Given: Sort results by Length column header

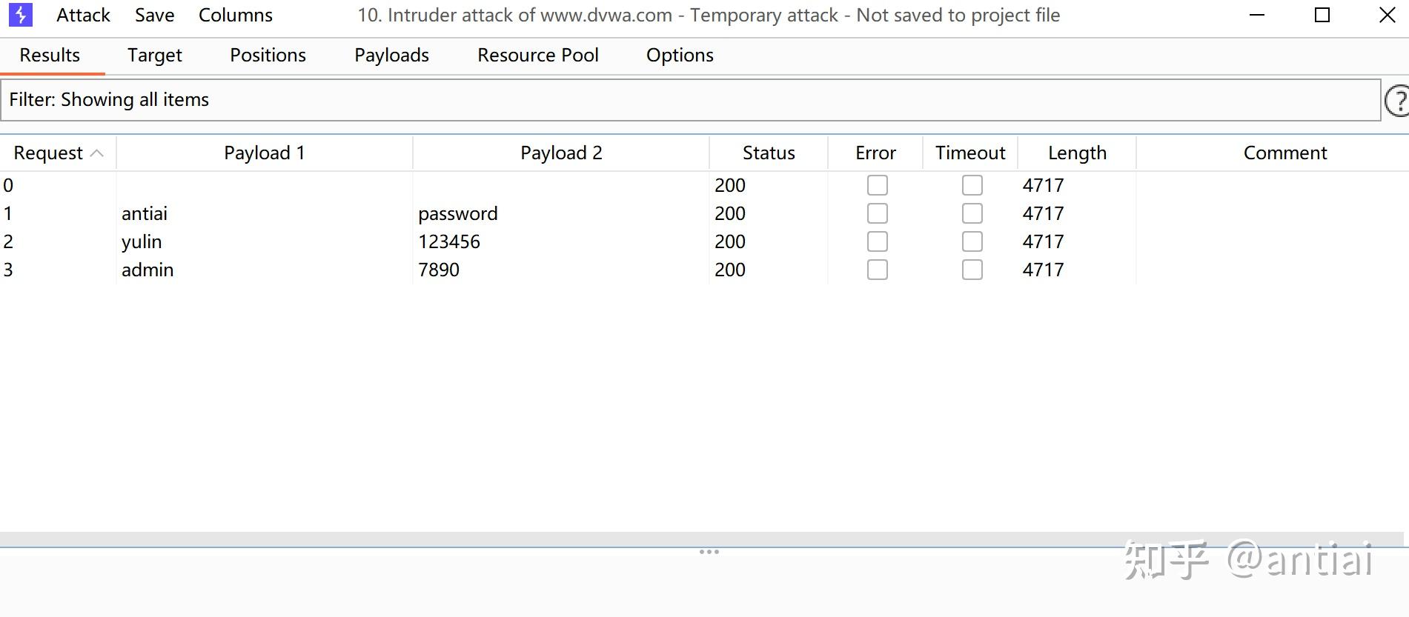Looking at the screenshot, I should 1076,153.
